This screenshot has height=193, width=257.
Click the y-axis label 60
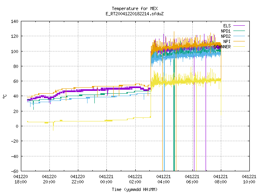(16, 81)
